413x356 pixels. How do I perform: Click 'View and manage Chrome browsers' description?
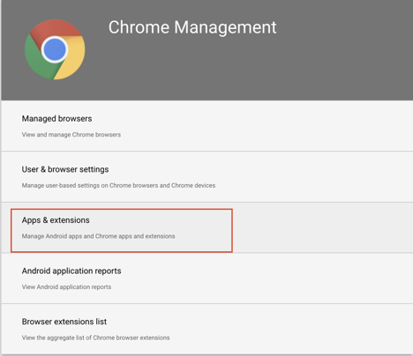71,135
